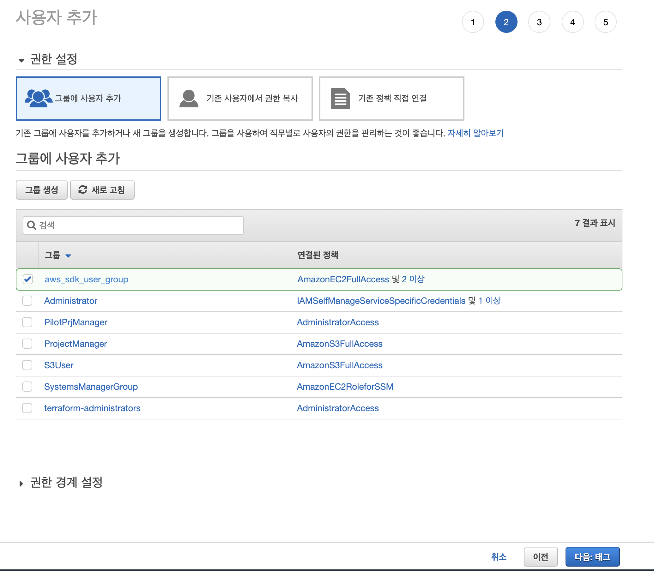The height and width of the screenshot is (571, 654).
Task: Select the terraform-administrators checkbox
Action: click(27, 408)
